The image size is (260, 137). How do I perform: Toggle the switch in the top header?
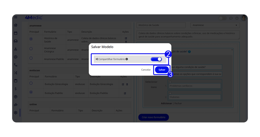223,18
